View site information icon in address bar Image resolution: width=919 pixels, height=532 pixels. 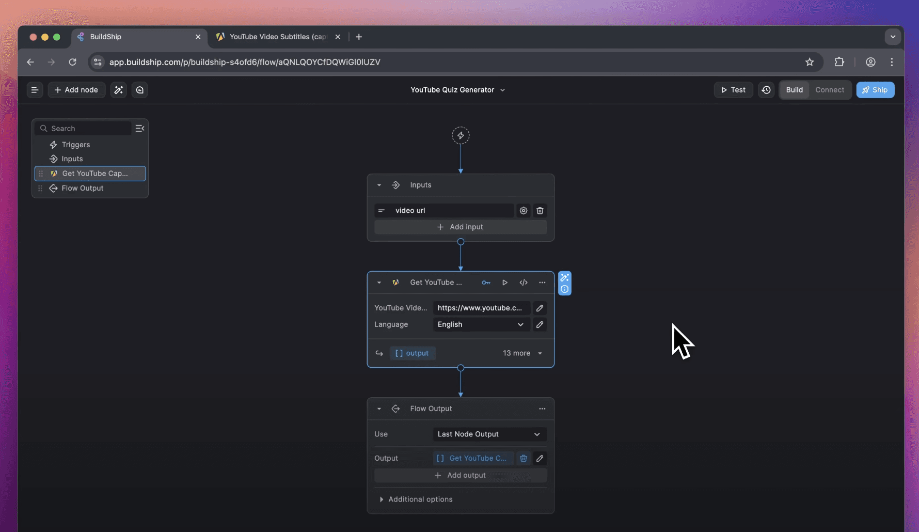coord(98,62)
